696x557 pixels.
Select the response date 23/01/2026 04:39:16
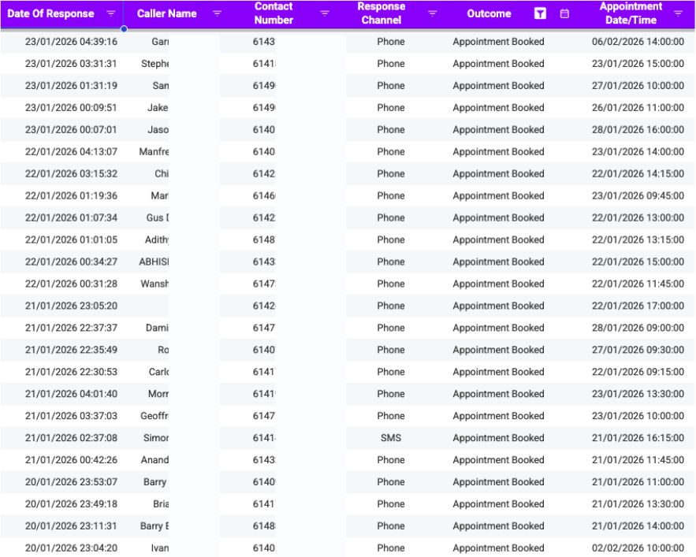coord(71,42)
